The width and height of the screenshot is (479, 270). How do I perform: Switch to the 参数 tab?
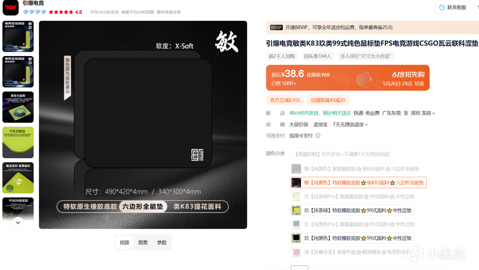(162, 242)
